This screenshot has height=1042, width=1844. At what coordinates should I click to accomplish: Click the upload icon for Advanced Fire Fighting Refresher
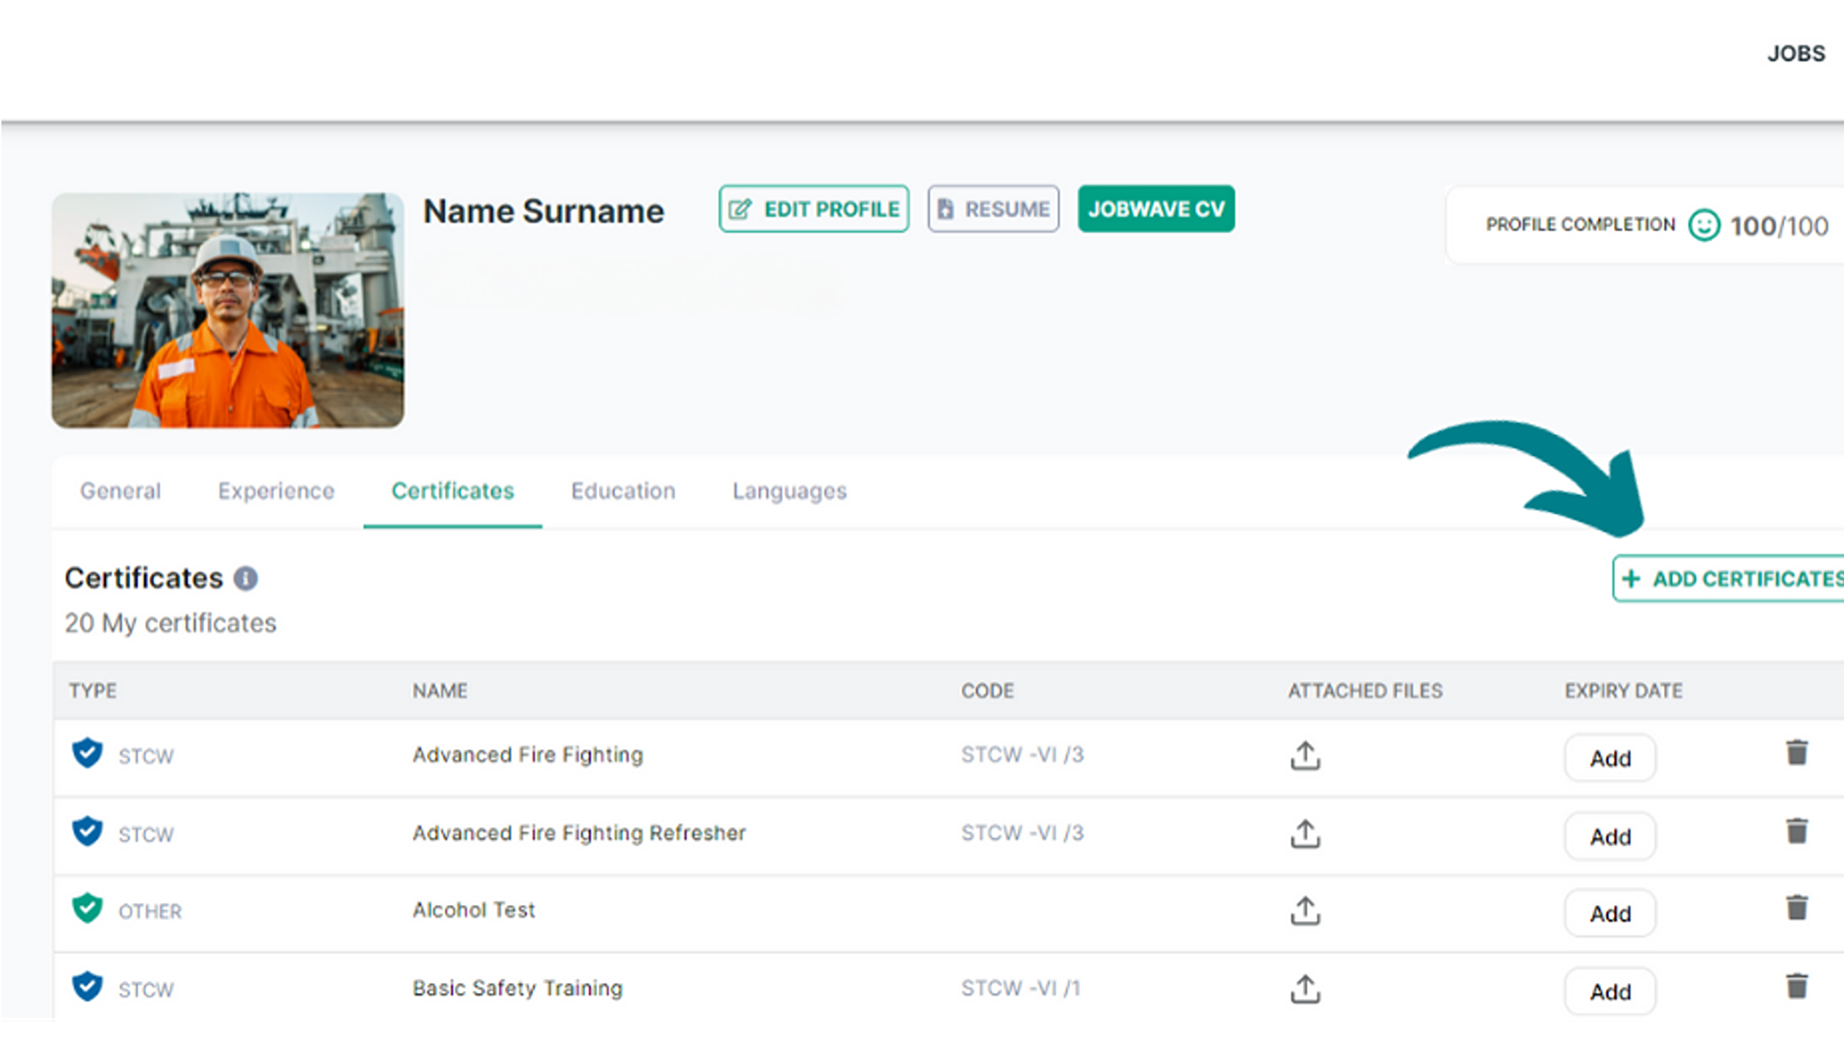coord(1306,833)
